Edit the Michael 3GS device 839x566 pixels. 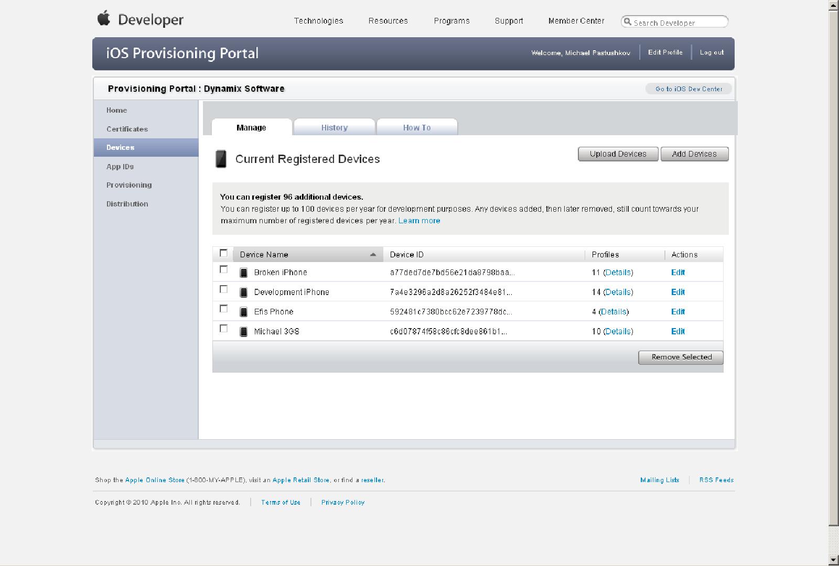(x=678, y=332)
